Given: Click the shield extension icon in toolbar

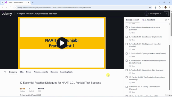Looking at the screenshot, I should pyautogui.click(x=155, y=8).
